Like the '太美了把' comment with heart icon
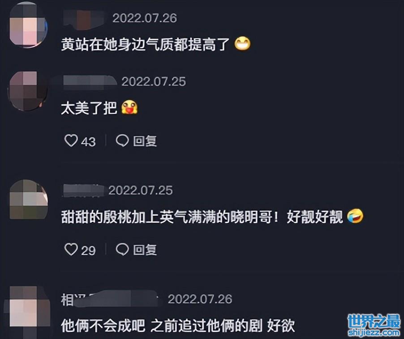 click(x=71, y=141)
